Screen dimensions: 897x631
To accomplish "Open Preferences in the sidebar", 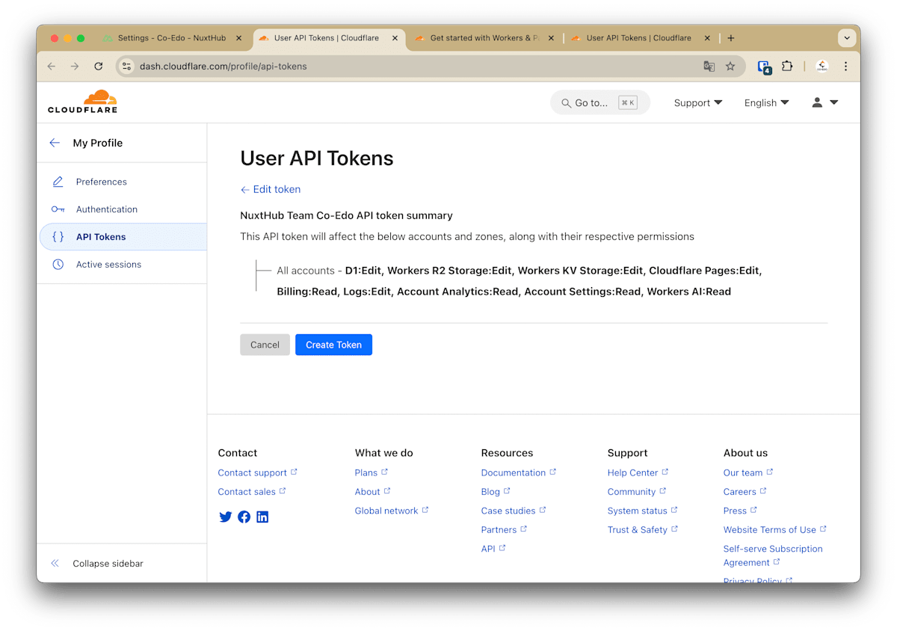I will click(102, 182).
